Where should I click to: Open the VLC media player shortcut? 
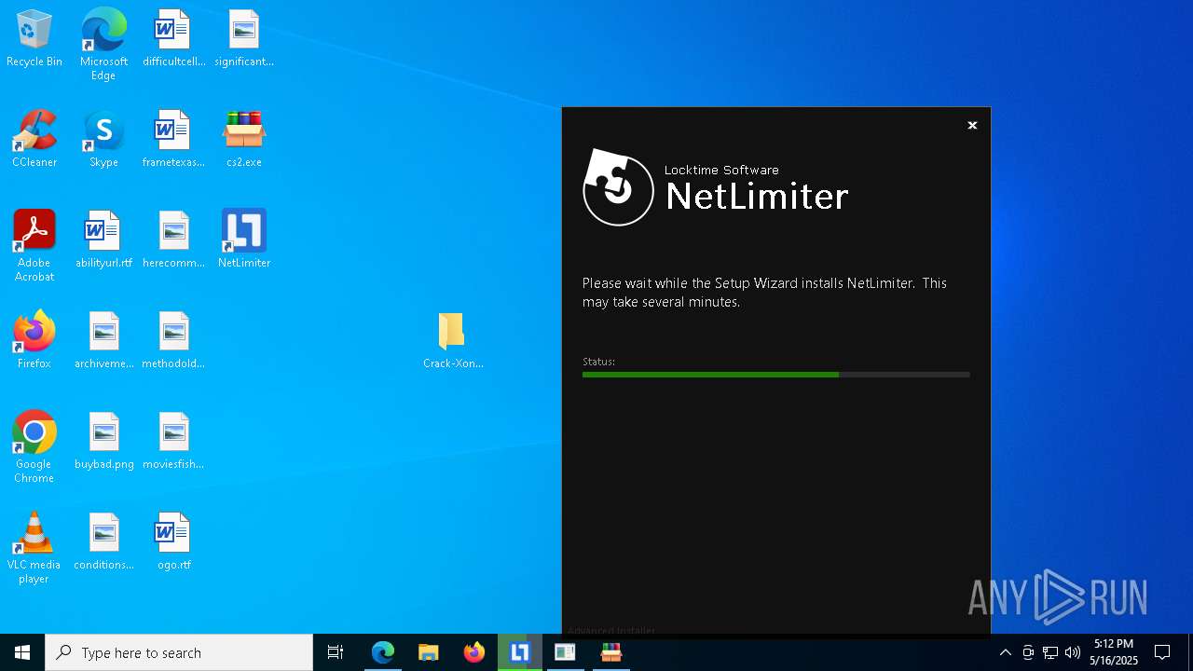(34, 548)
